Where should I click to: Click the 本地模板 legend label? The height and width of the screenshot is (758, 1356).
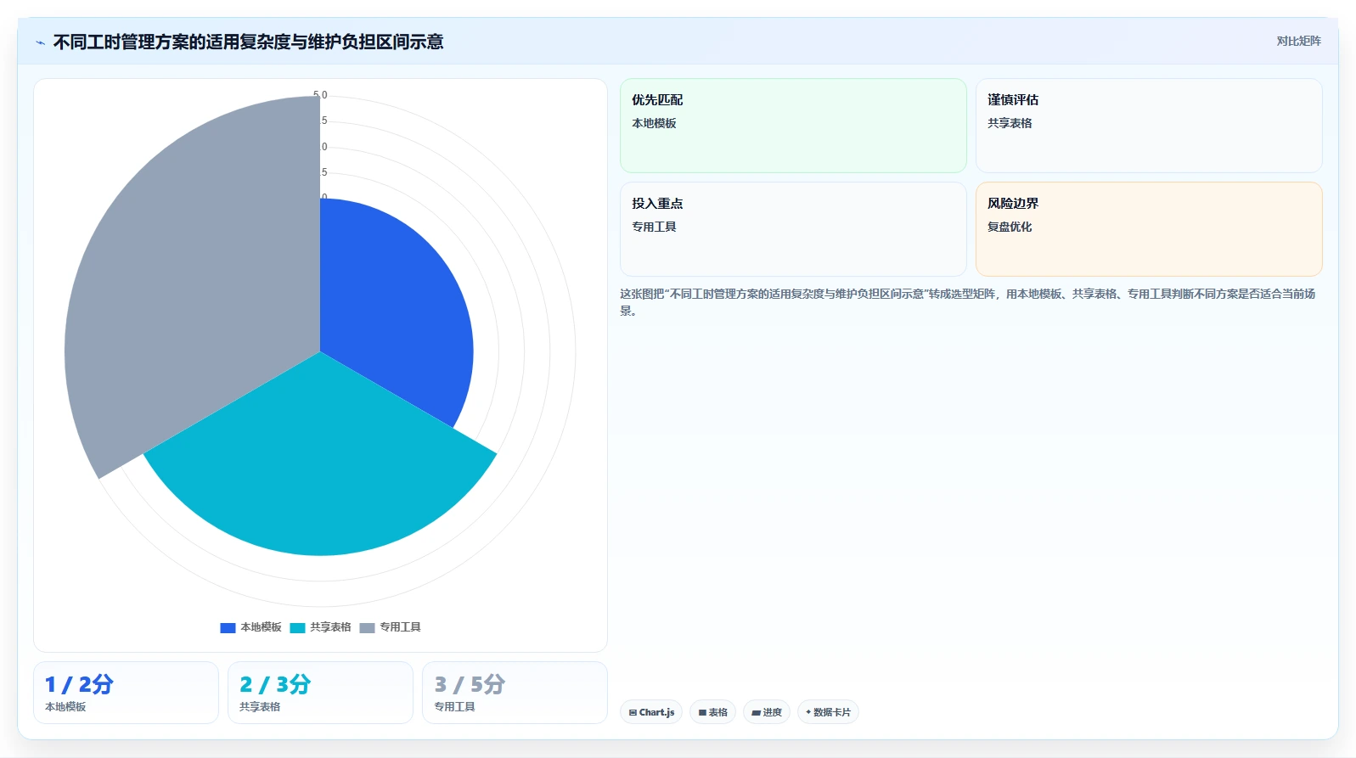click(x=261, y=627)
